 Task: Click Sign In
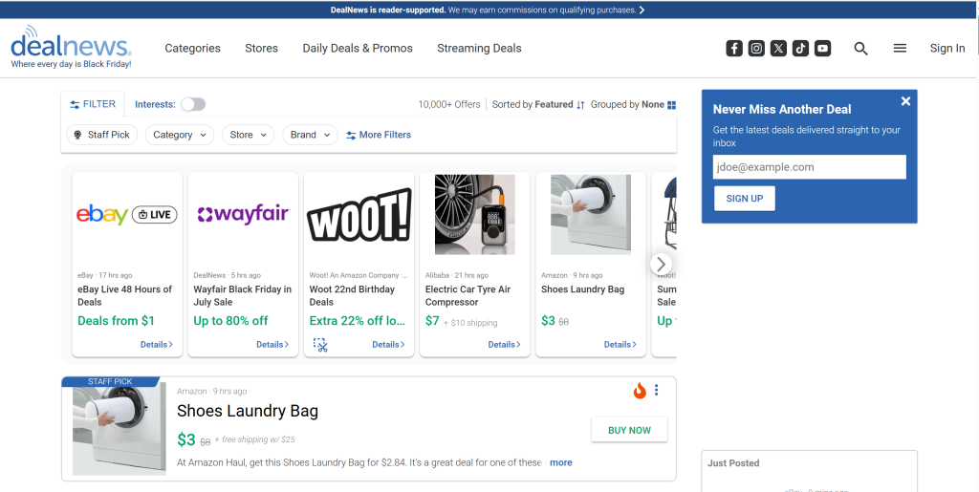[947, 48]
